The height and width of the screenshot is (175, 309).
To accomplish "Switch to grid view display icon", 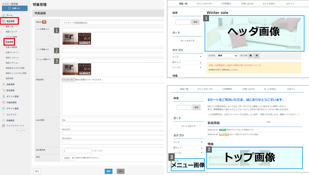I will point(250,56).
